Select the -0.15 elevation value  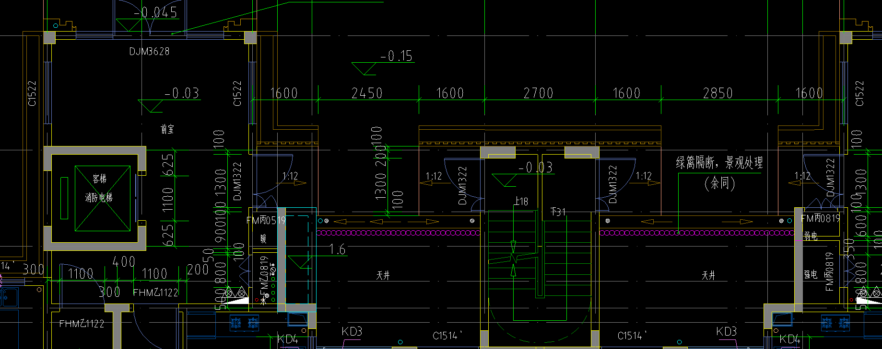click(396, 56)
